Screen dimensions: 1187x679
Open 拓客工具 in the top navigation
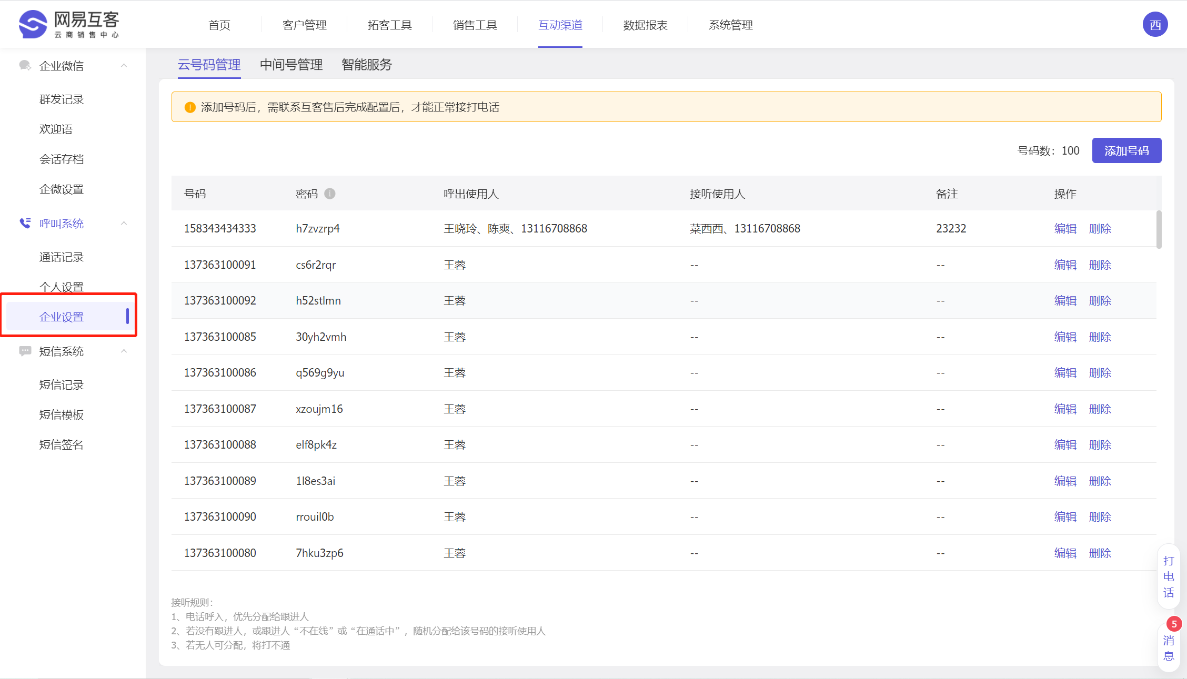[390, 25]
